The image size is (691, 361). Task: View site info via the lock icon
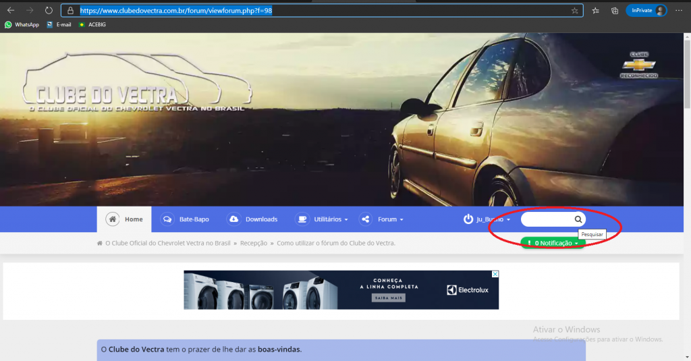click(70, 11)
